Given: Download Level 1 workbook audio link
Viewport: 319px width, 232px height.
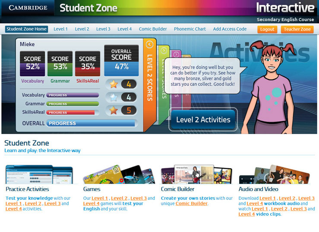Looking at the screenshot, I should pos(268,198).
